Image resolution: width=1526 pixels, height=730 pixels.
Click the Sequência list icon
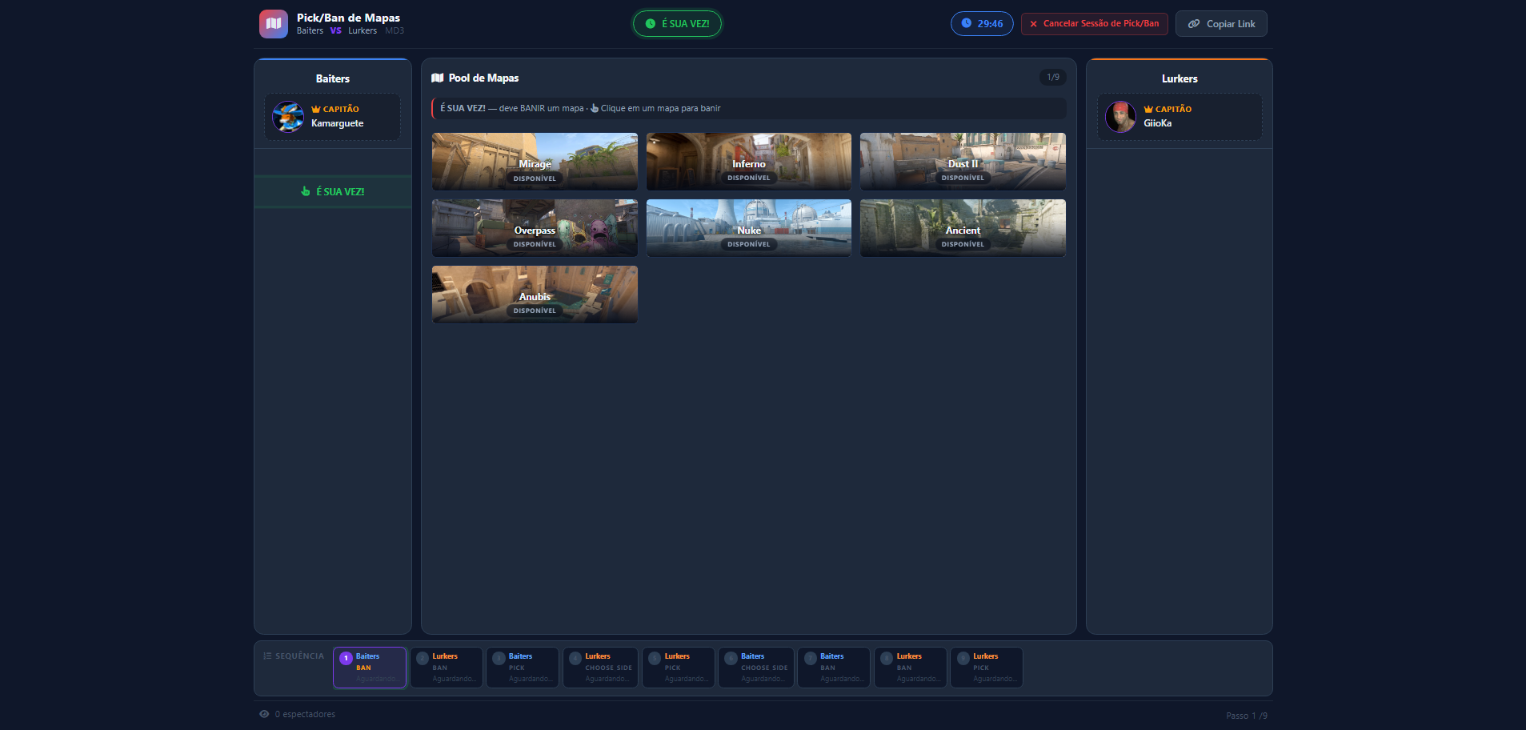267,656
